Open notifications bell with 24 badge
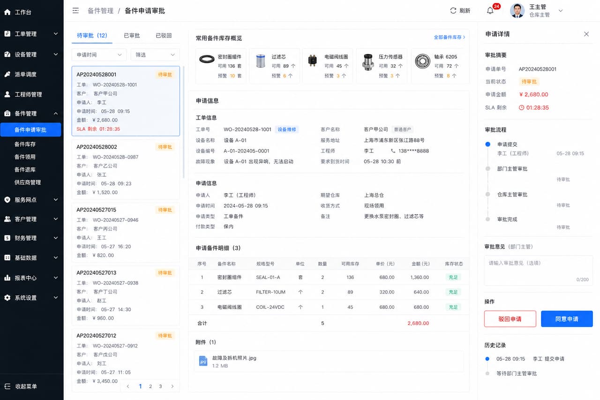The image size is (600, 400). click(490, 10)
